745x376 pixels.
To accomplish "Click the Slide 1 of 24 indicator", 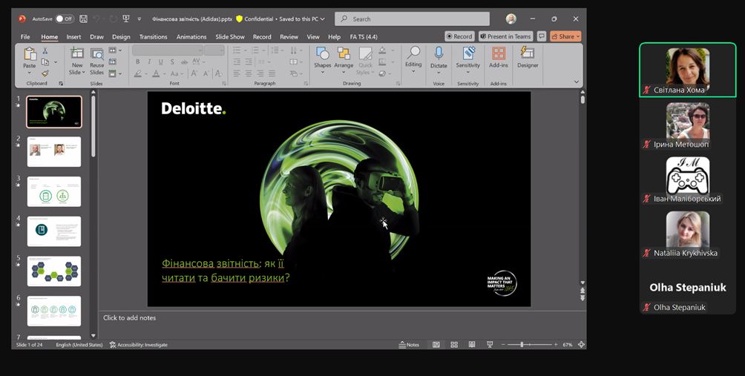I will click(x=29, y=345).
